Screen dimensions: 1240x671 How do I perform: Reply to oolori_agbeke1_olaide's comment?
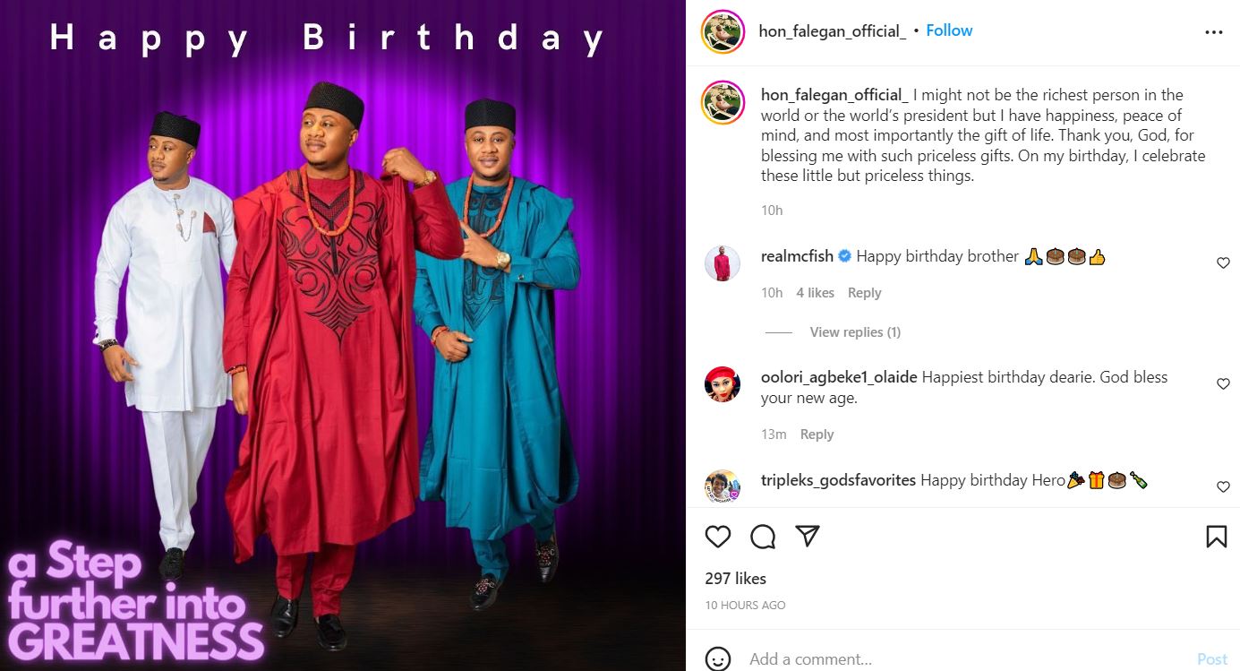coord(817,434)
